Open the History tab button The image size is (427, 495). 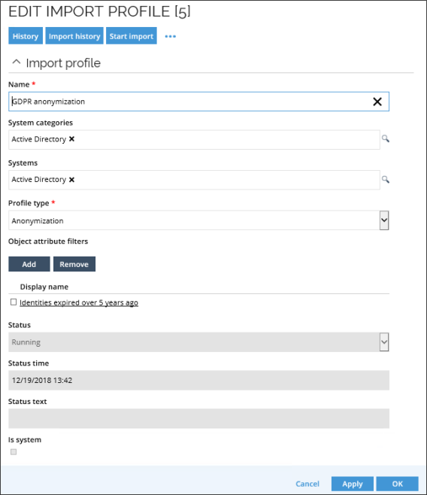tap(26, 36)
